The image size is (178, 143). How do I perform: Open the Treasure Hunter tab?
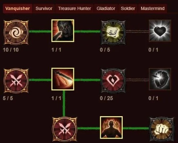click(75, 9)
